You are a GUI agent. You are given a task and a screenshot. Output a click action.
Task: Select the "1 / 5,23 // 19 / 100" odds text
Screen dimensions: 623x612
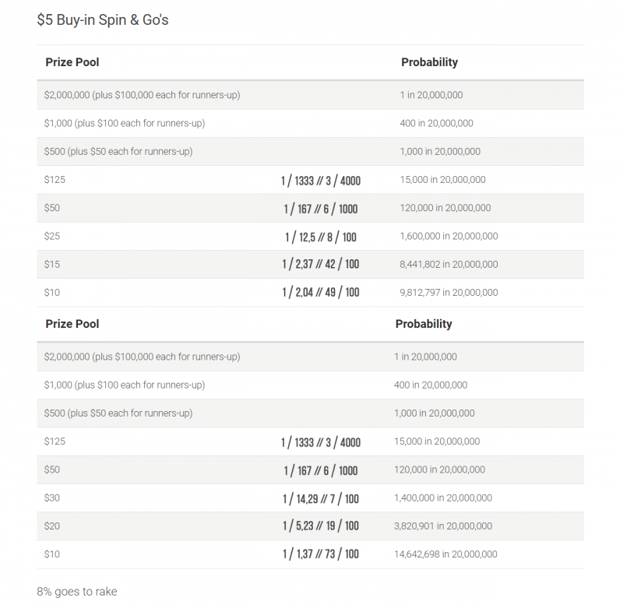pos(321,526)
